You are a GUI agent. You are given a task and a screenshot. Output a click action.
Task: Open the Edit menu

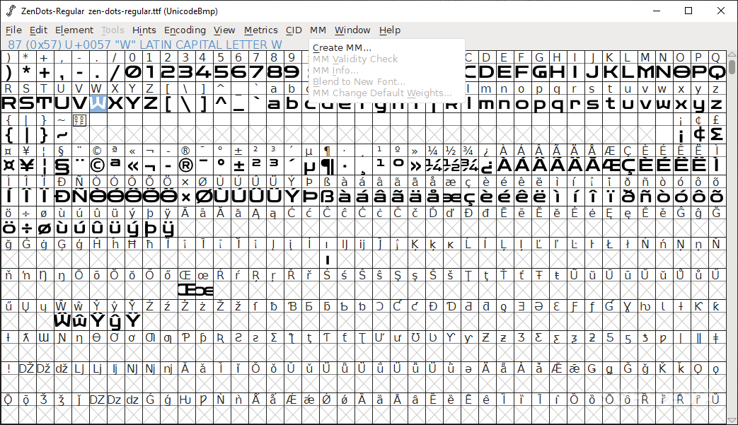pyautogui.click(x=38, y=30)
